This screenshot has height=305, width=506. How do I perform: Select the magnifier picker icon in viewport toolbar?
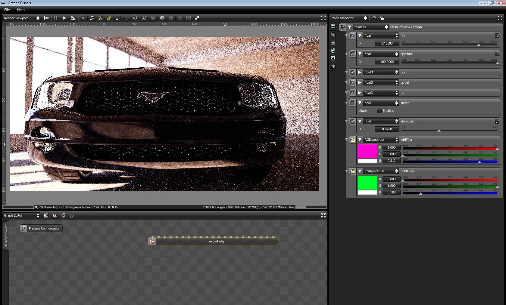pos(135,18)
